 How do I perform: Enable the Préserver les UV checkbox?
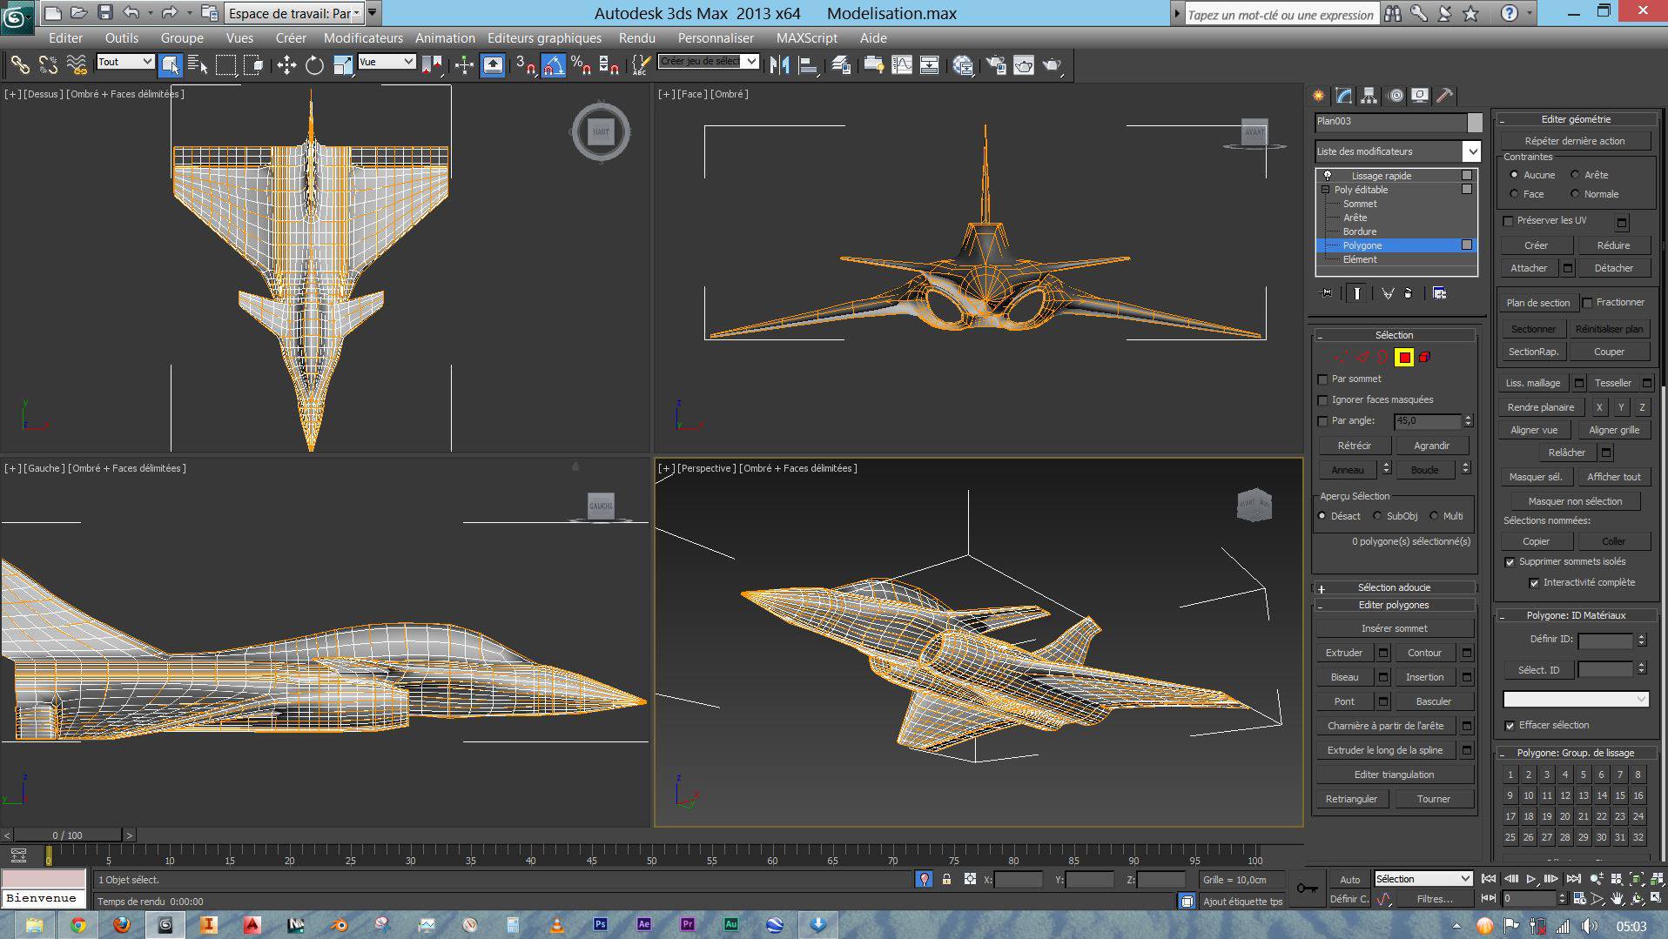tap(1509, 221)
